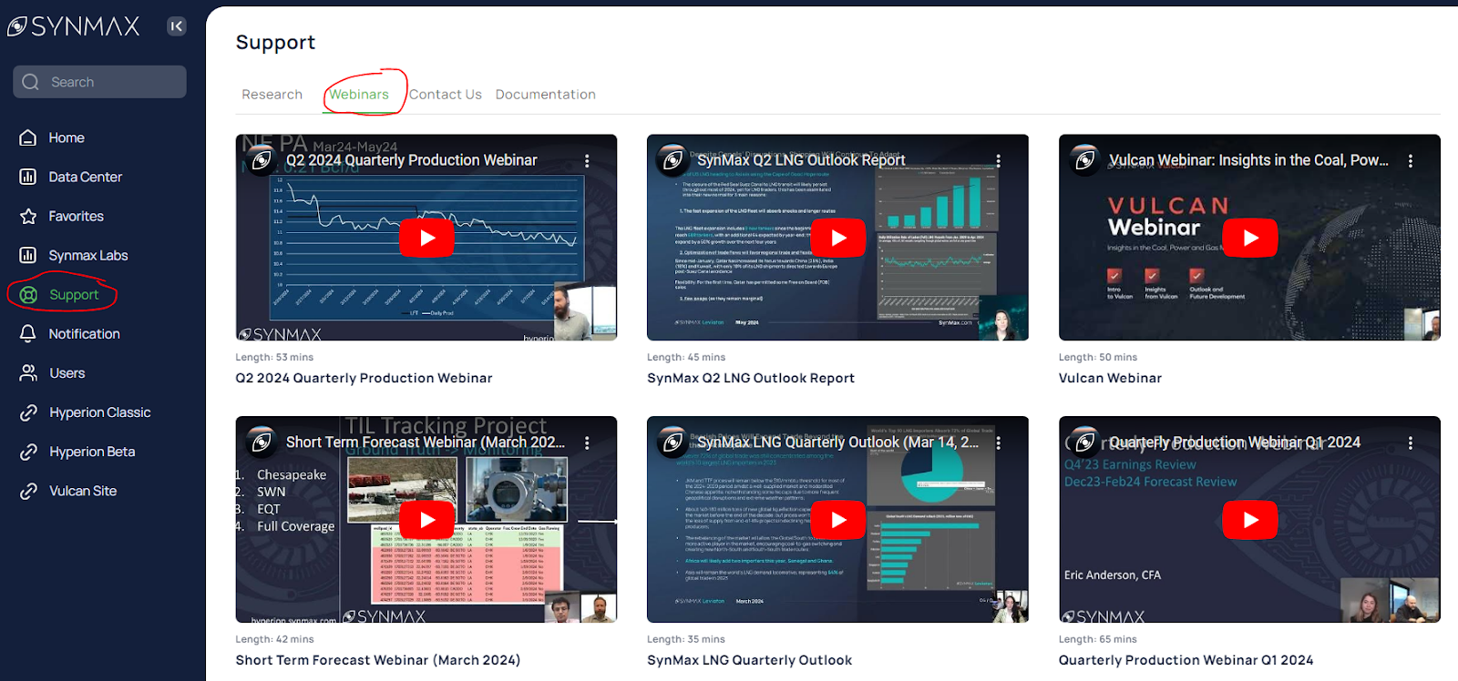Screen dimensions: 1458x681
Task: Open Hyperion Beta link in sidebar
Action: coord(91,452)
